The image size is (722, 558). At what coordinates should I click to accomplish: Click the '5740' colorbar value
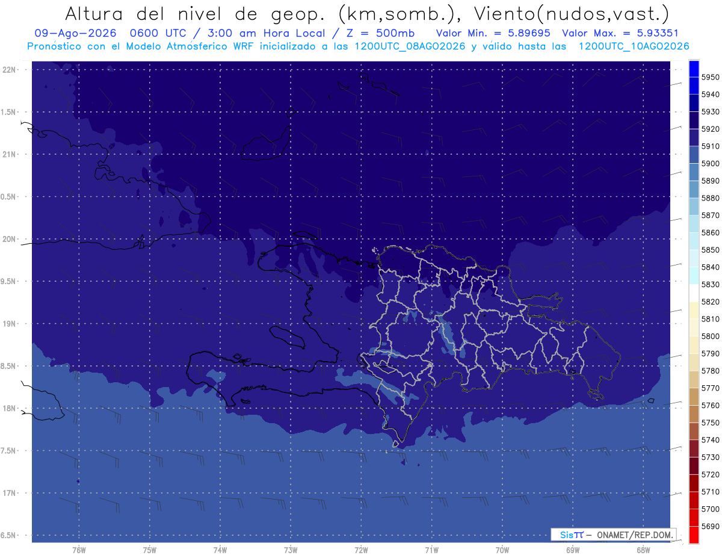coord(710,440)
